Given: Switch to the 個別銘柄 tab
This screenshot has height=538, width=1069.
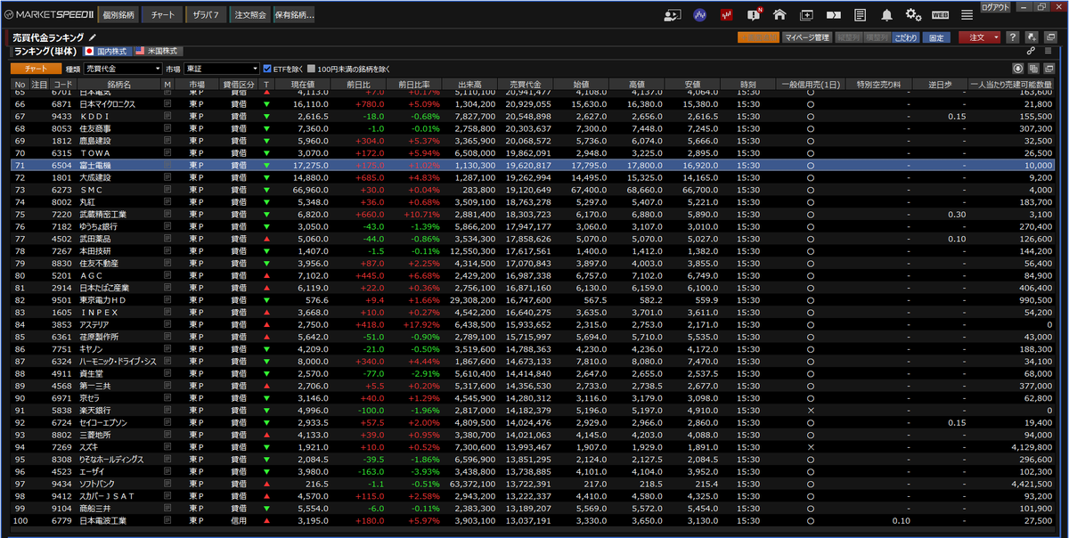Looking at the screenshot, I should pos(118,15).
